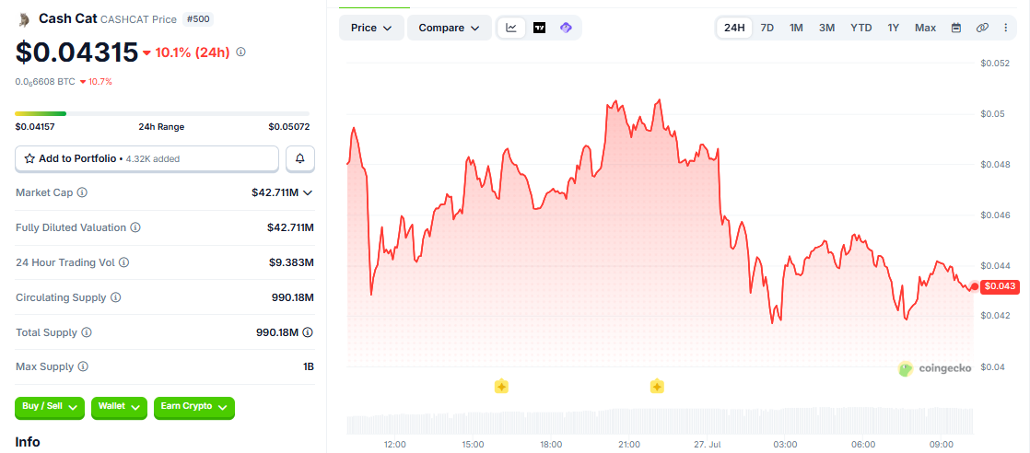The height and width of the screenshot is (453, 1030).
Task: Expand the Market Cap chevron
Action: [x=308, y=193]
